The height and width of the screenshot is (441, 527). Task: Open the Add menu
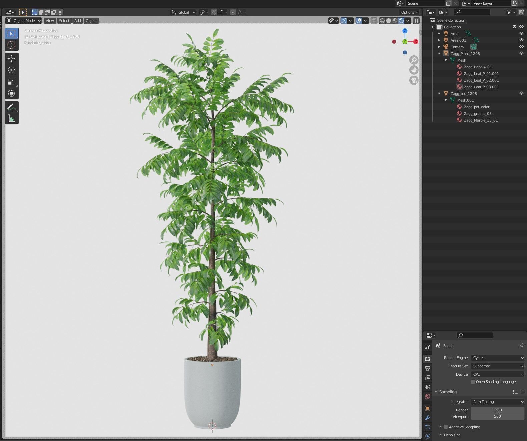pyautogui.click(x=78, y=21)
